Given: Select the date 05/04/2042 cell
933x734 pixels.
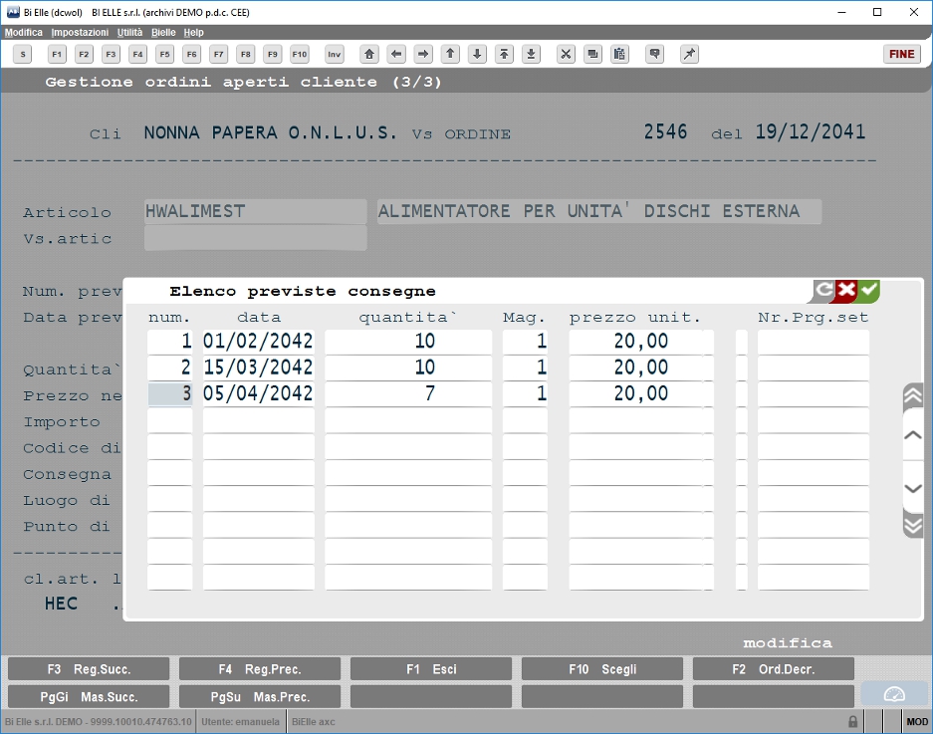Looking at the screenshot, I should pyautogui.click(x=258, y=393).
